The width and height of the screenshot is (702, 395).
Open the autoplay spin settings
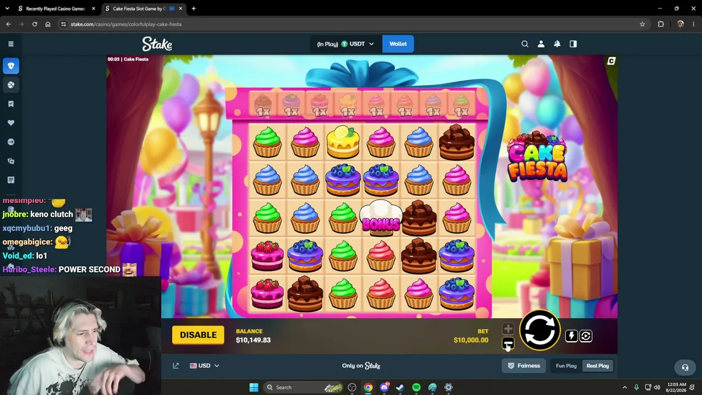[586, 336]
